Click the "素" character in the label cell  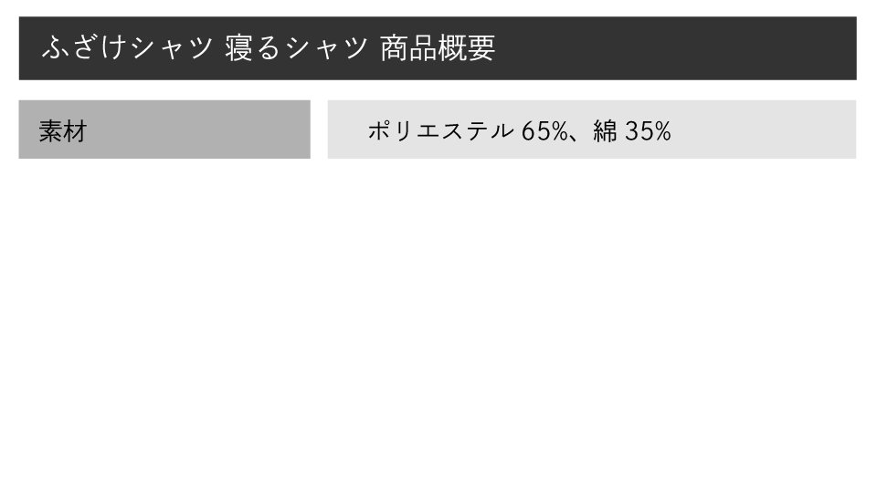pyautogui.click(x=50, y=130)
